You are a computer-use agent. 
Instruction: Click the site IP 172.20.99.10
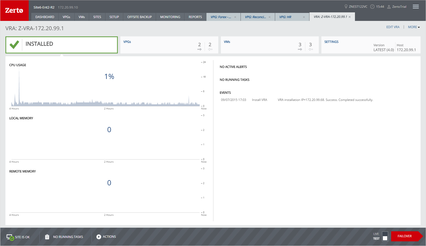click(x=68, y=7)
